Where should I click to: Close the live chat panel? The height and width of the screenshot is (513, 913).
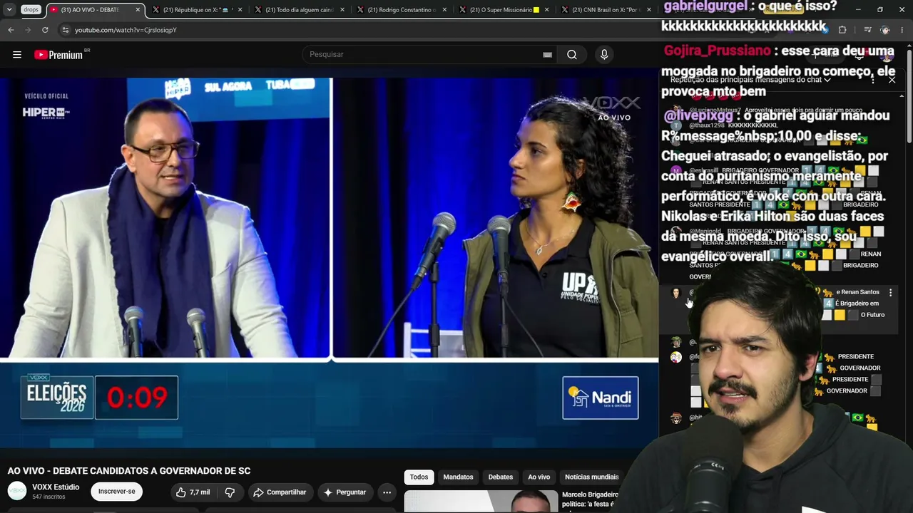click(892, 80)
